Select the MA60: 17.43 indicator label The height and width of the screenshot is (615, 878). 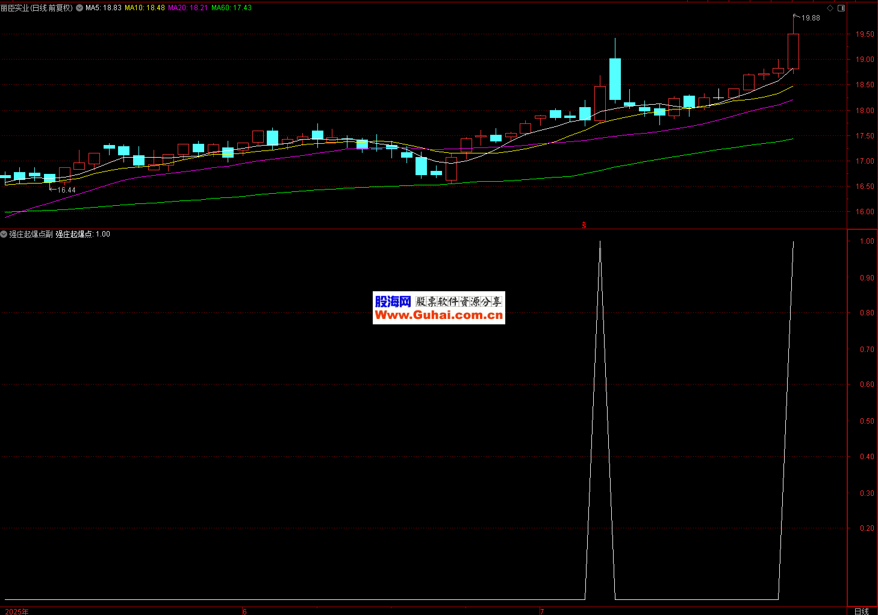(231, 8)
